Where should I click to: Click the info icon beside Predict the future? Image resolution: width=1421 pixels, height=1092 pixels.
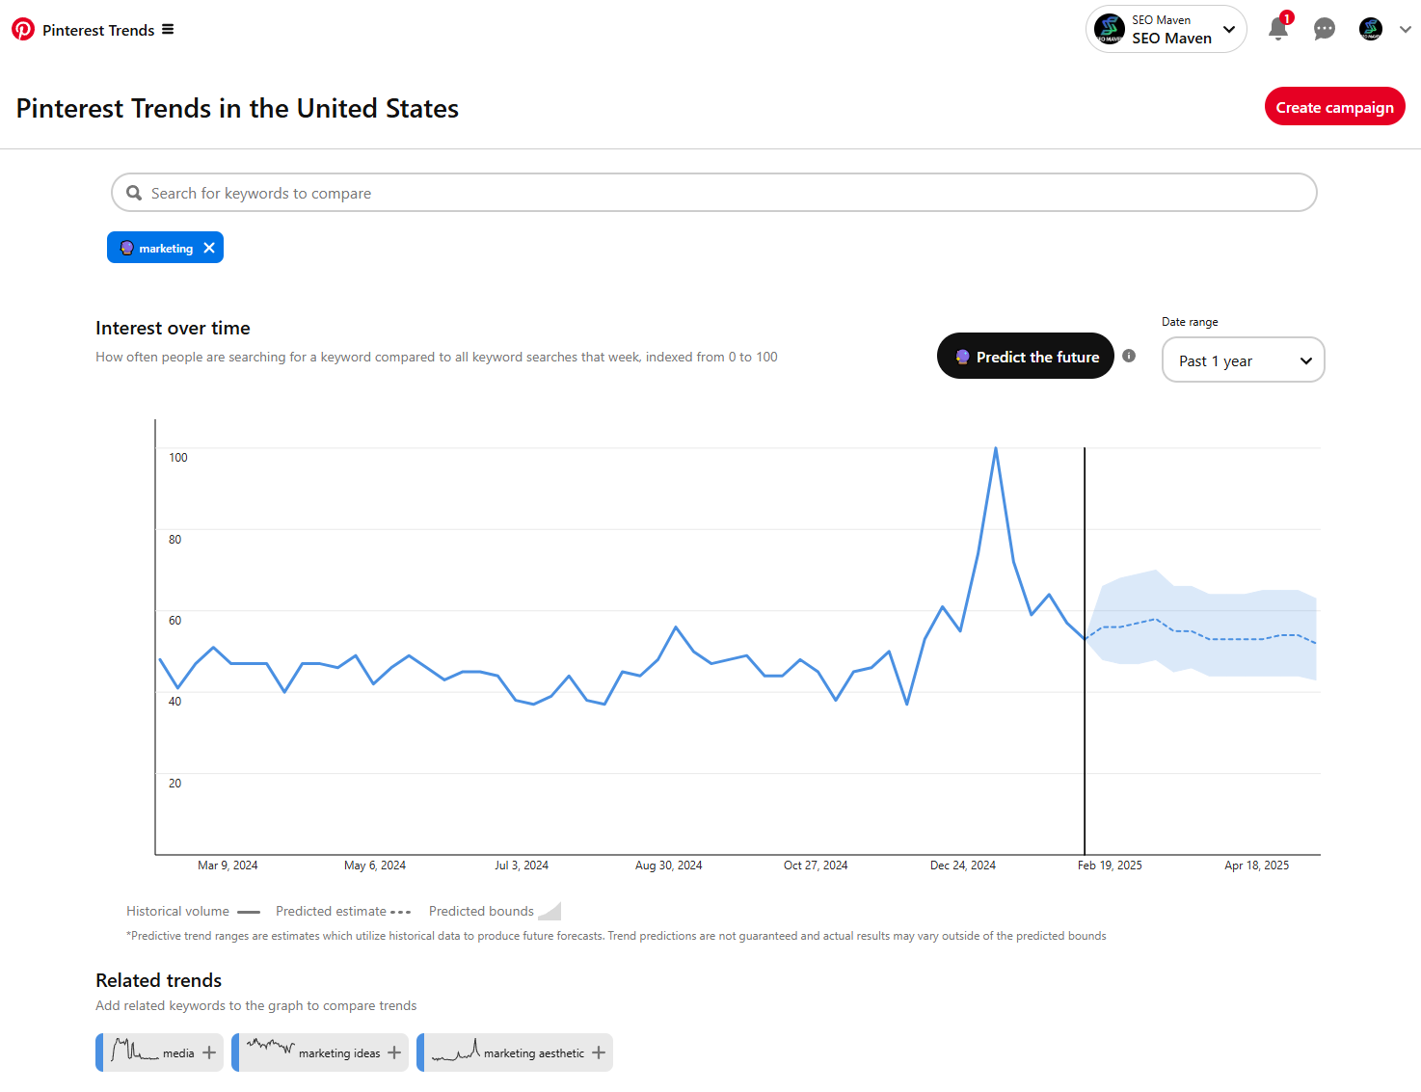pyautogui.click(x=1129, y=356)
